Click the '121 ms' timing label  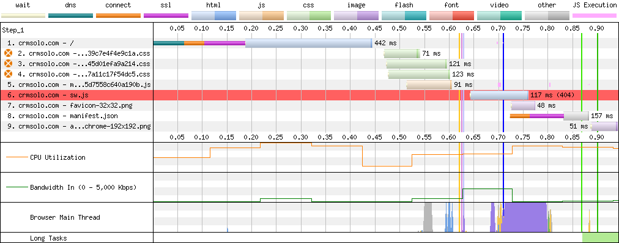(x=460, y=64)
